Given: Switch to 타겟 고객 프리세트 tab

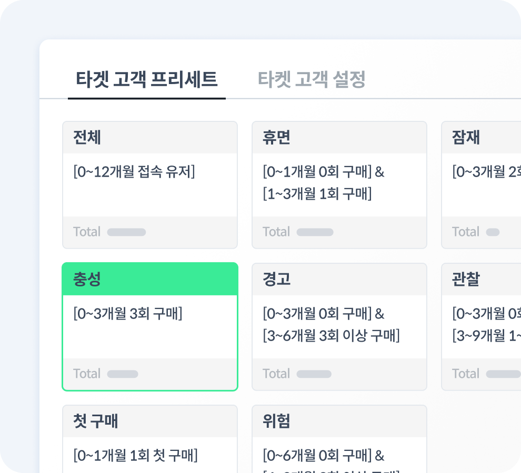Looking at the screenshot, I should tap(146, 79).
